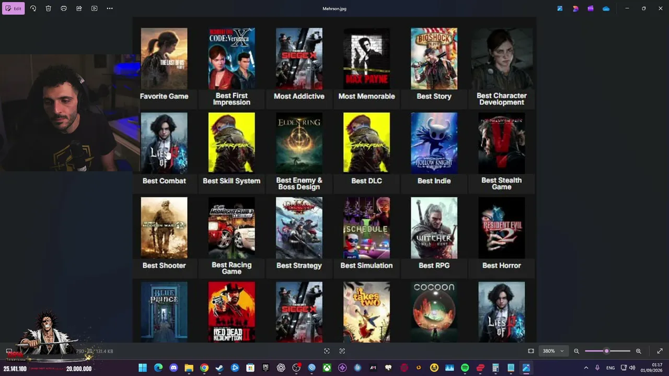Click the Red Dead Redemption II cover
The image size is (669, 376).
click(232, 312)
